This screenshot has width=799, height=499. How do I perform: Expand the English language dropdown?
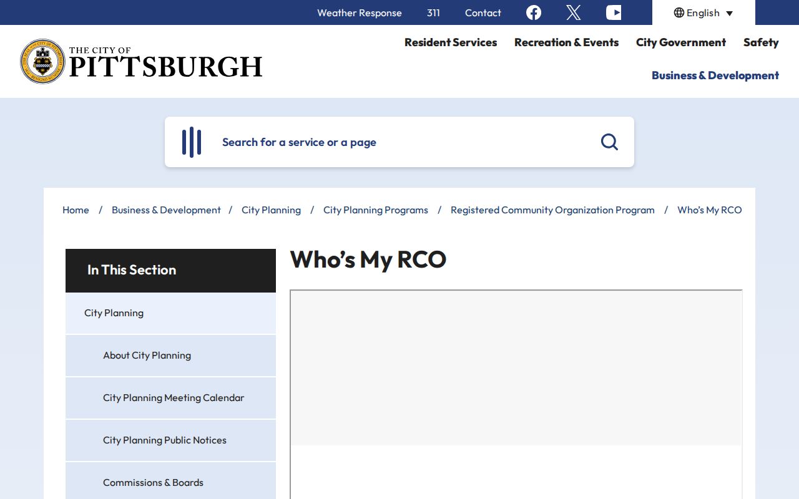click(x=703, y=12)
